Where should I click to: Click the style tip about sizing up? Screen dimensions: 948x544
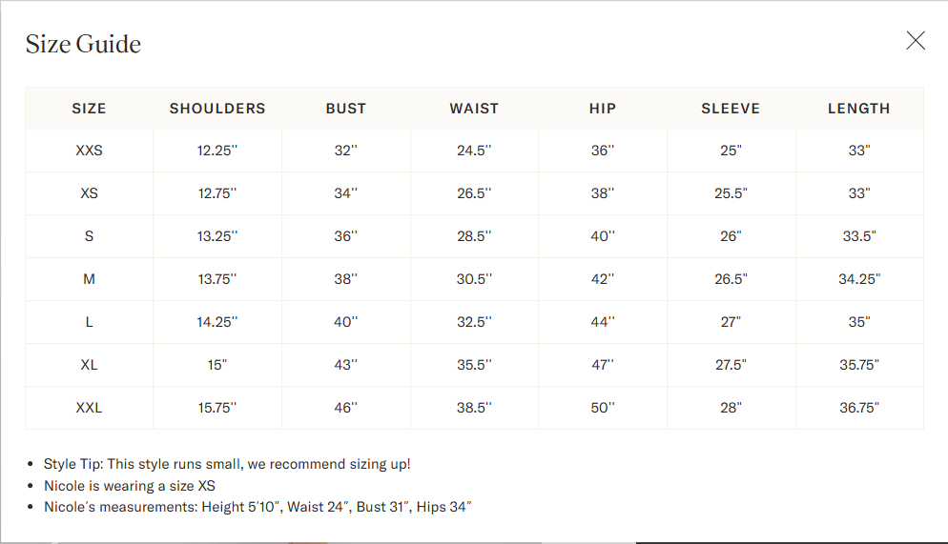click(x=227, y=464)
